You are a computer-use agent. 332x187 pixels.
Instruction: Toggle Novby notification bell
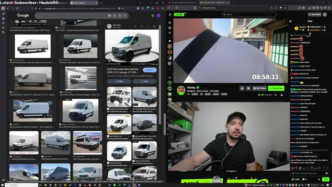coord(242,88)
